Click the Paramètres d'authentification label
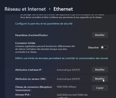 coord(31,35)
